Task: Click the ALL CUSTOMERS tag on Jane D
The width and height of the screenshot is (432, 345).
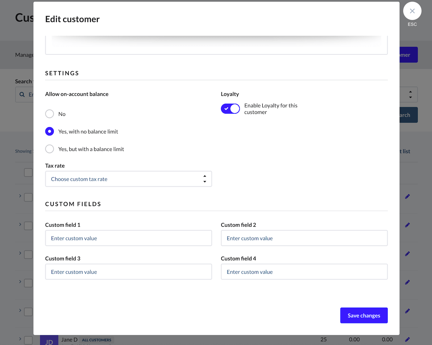Action: coord(97,340)
